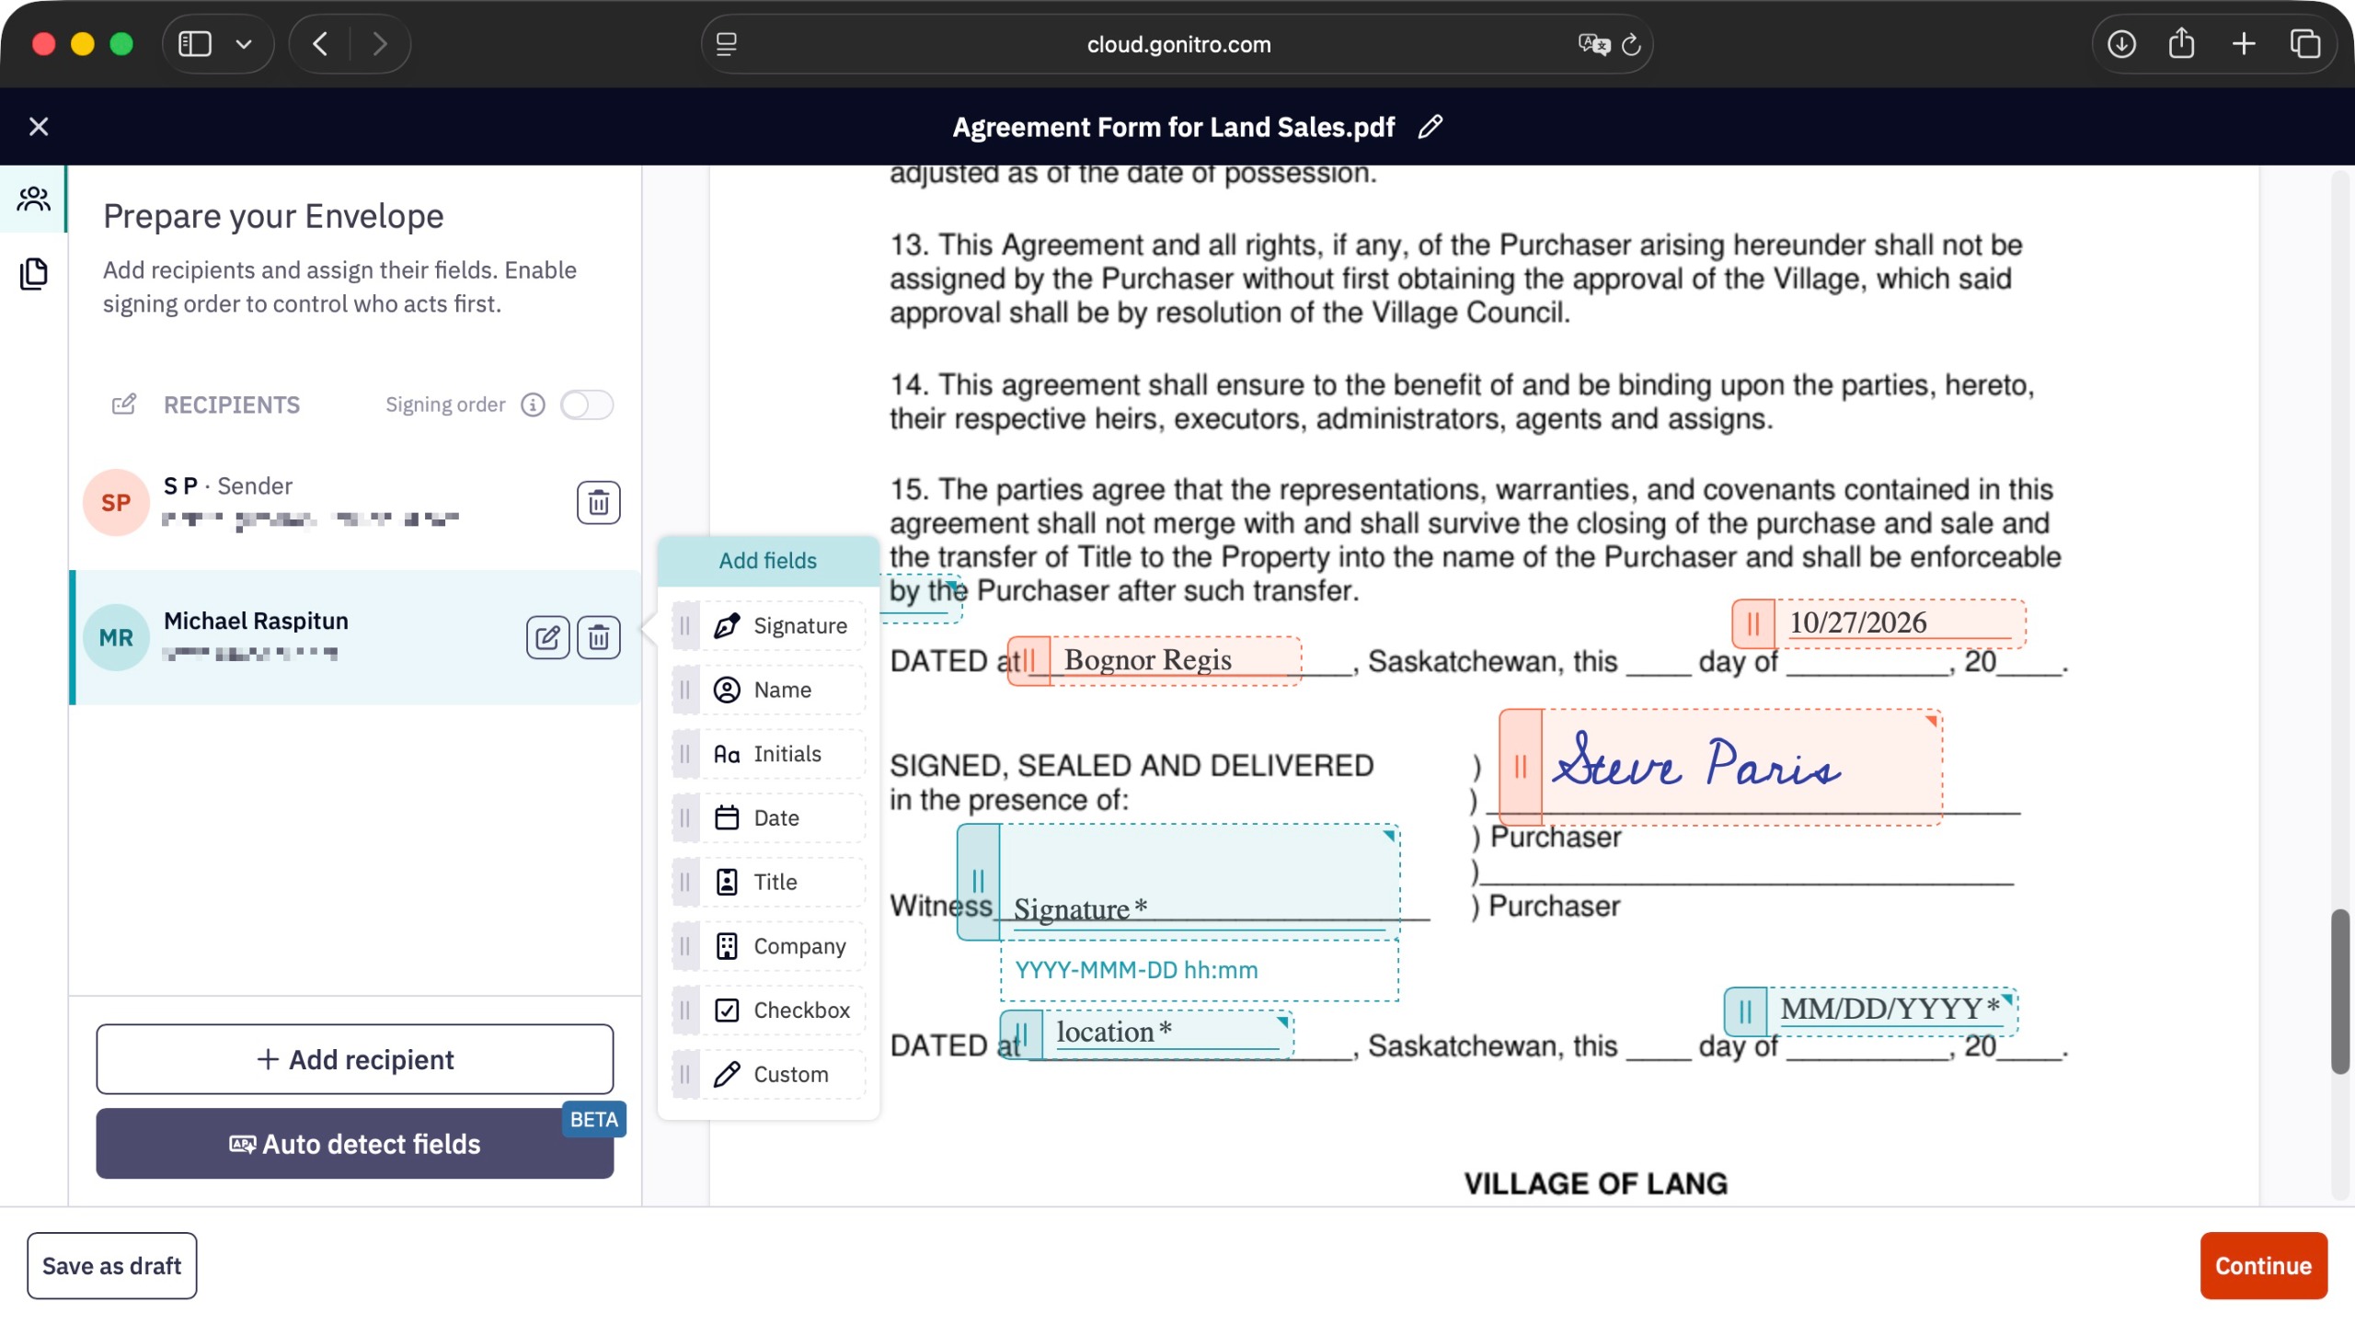
Task: Select the S P Sender recipient row
Action: 355,503
